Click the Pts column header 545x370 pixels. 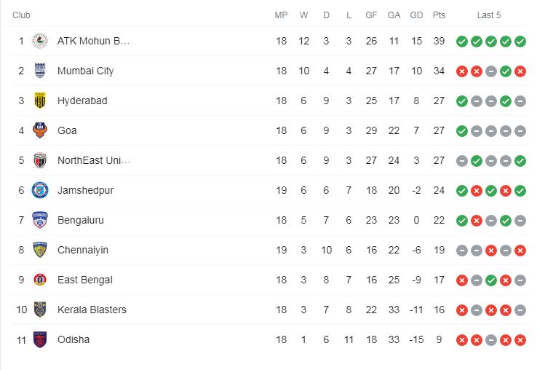coord(439,15)
